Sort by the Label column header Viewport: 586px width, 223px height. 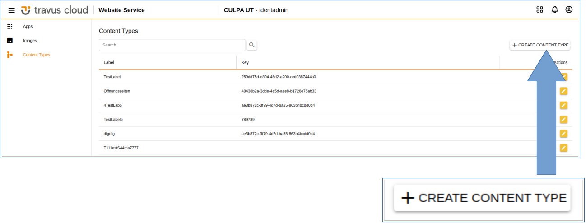pos(109,63)
